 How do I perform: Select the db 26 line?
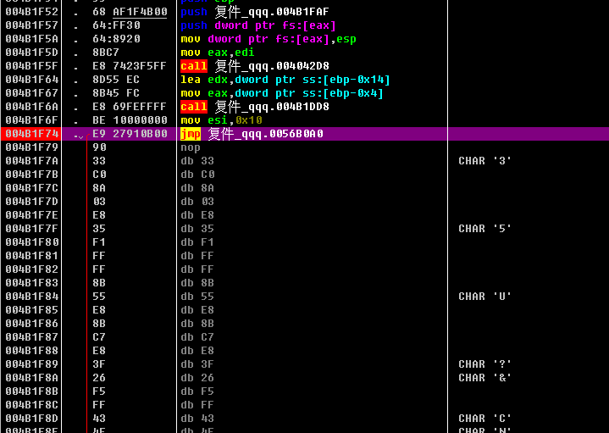pos(197,378)
